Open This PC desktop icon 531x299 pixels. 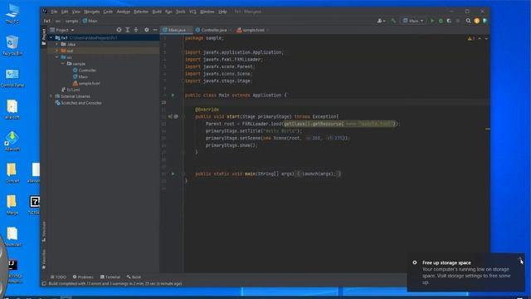12,13
